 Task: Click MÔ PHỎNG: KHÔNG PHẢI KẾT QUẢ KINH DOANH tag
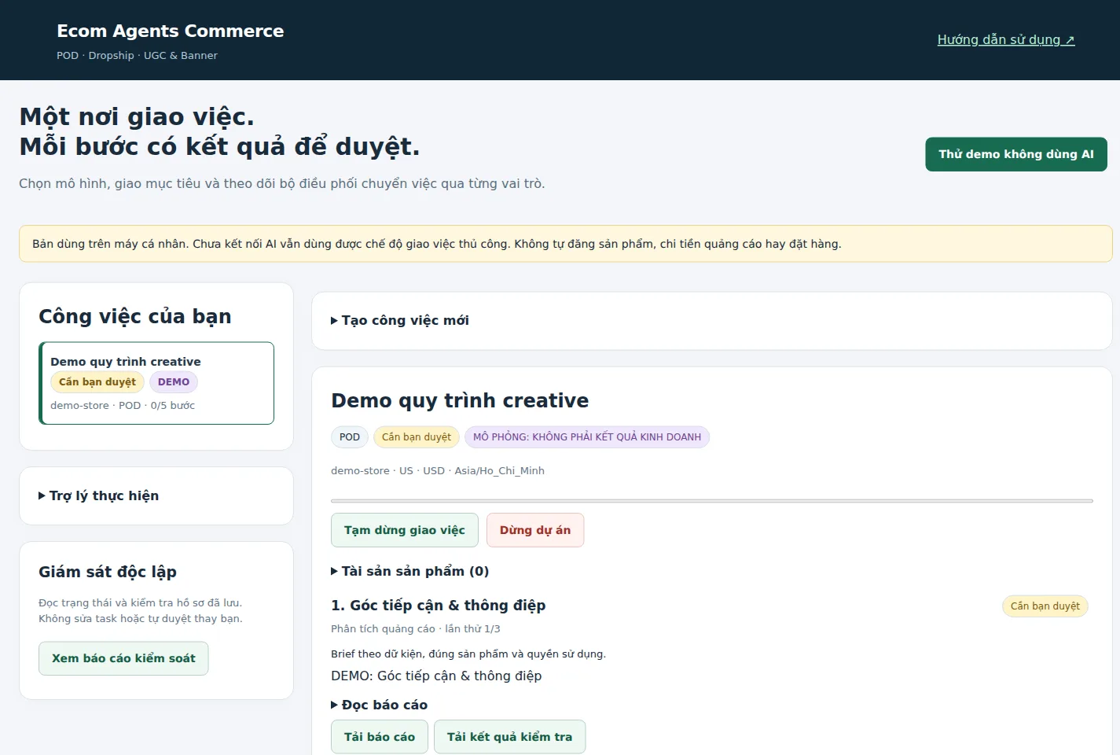pos(587,437)
